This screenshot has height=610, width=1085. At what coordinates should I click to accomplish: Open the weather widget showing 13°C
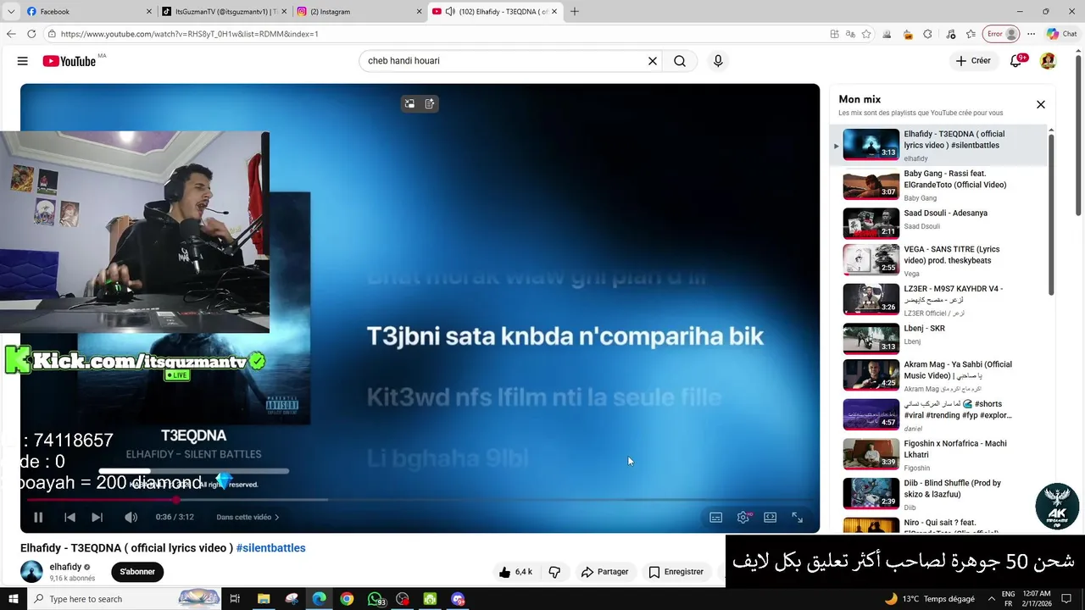tap(929, 599)
